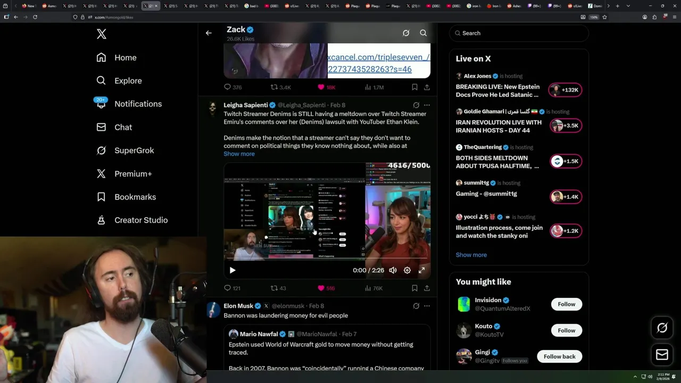This screenshot has height=383, width=681.
Task: Open the list all tabs dropdown
Action: click(x=628, y=6)
